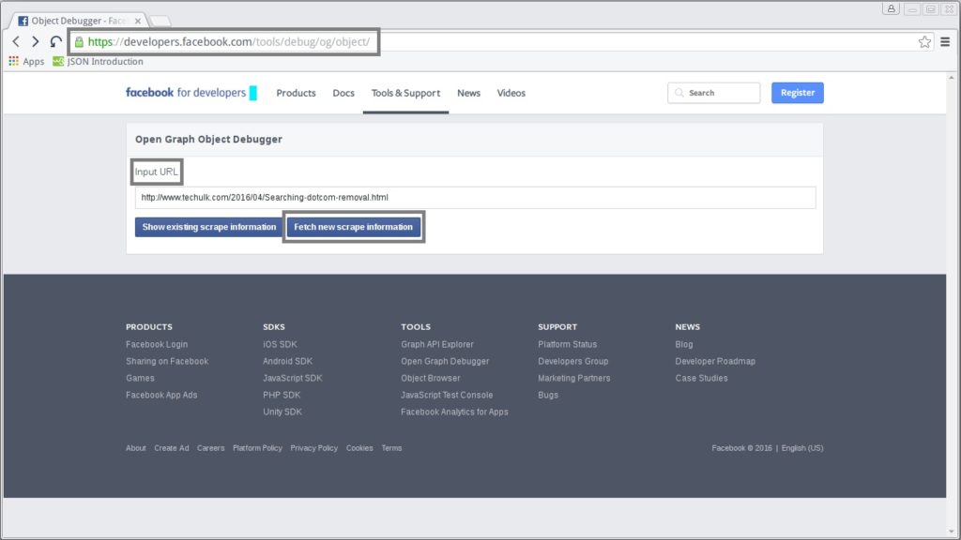Viewport: 961px width, 540px height.
Task: Bookmark page using the star icon
Action: point(924,42)
